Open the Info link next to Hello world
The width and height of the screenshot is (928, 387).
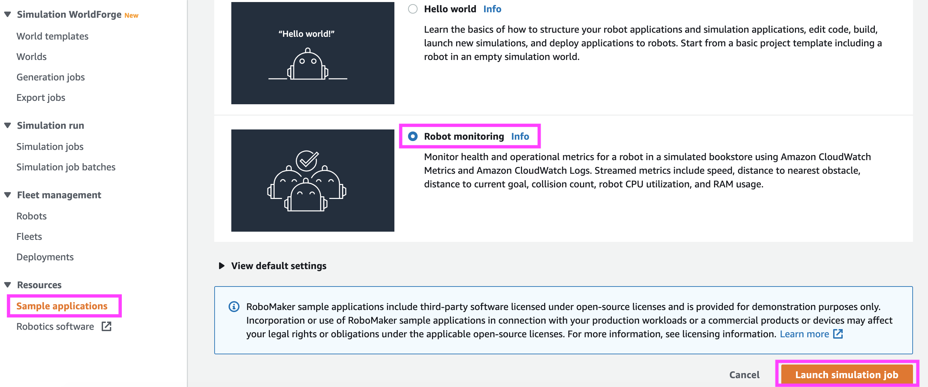click(492, 9)
